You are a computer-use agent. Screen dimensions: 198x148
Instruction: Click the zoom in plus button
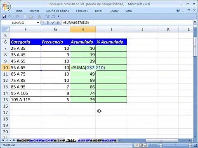(x=190, y=145)
